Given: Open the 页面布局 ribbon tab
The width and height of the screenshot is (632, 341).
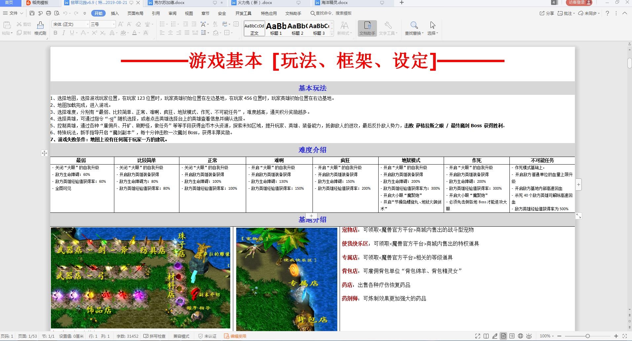Looking at the screenshot, I should [135, 13].
